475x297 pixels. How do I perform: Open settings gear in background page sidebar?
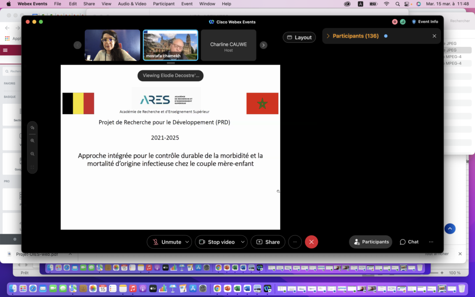coord(15,239)
